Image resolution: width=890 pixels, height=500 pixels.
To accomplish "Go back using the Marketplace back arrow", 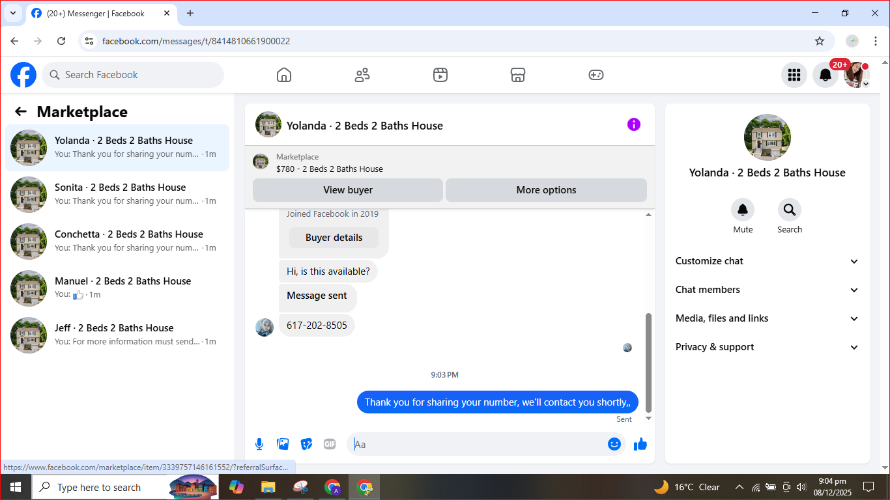I will coord(21,111).
